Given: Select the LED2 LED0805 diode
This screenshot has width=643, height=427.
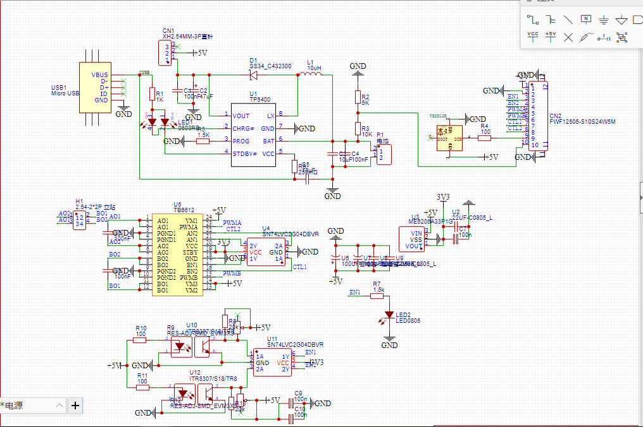Looking at the screenshot, I should [x=389, y=316].
